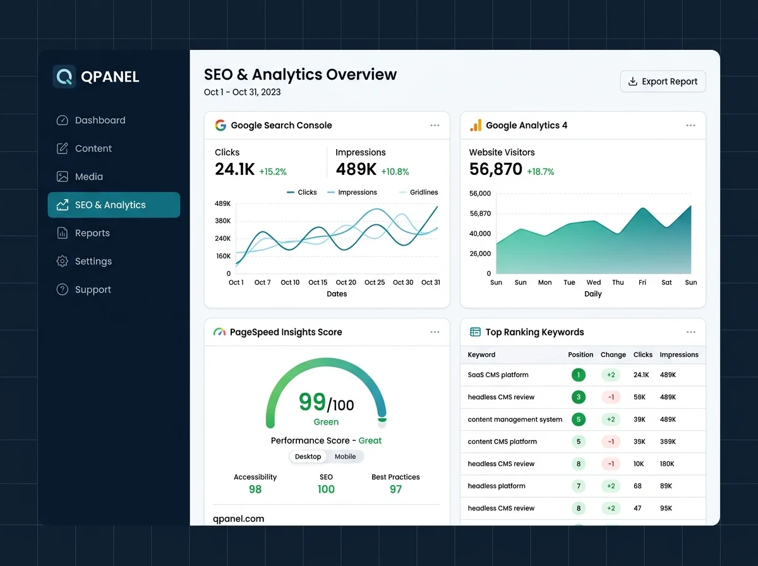Click the Accessibility score 98
The height and width of the screenshot is (566, 758).
(255, 490)
